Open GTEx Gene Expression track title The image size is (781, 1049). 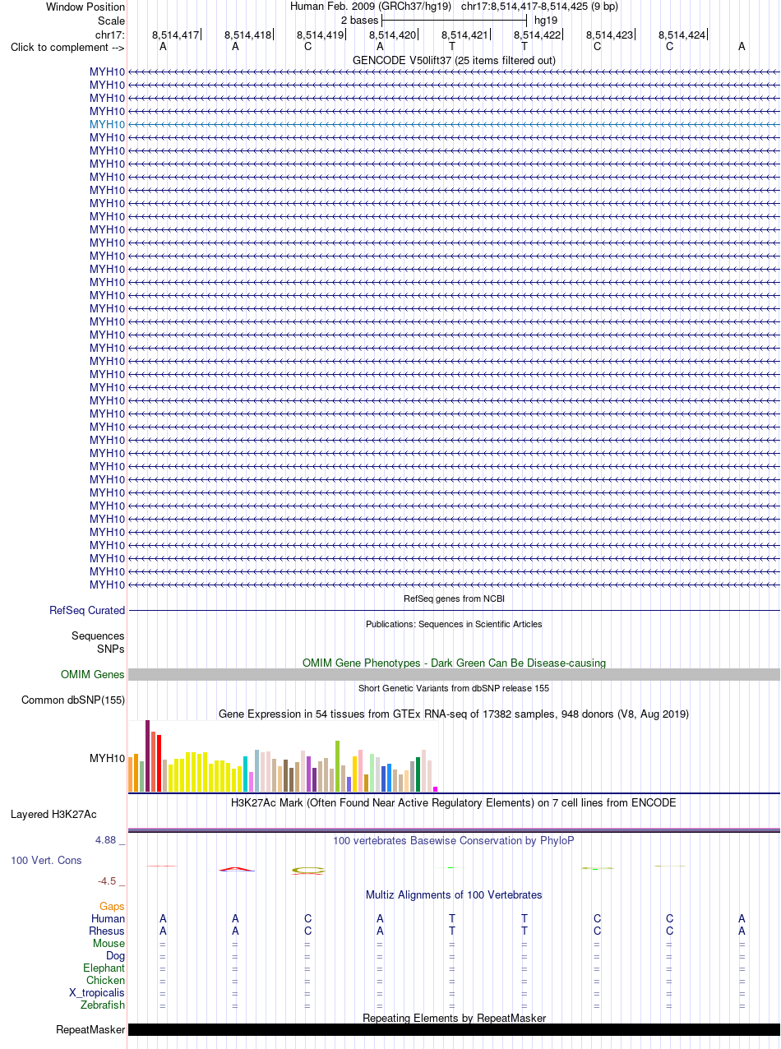pos(454,714)
